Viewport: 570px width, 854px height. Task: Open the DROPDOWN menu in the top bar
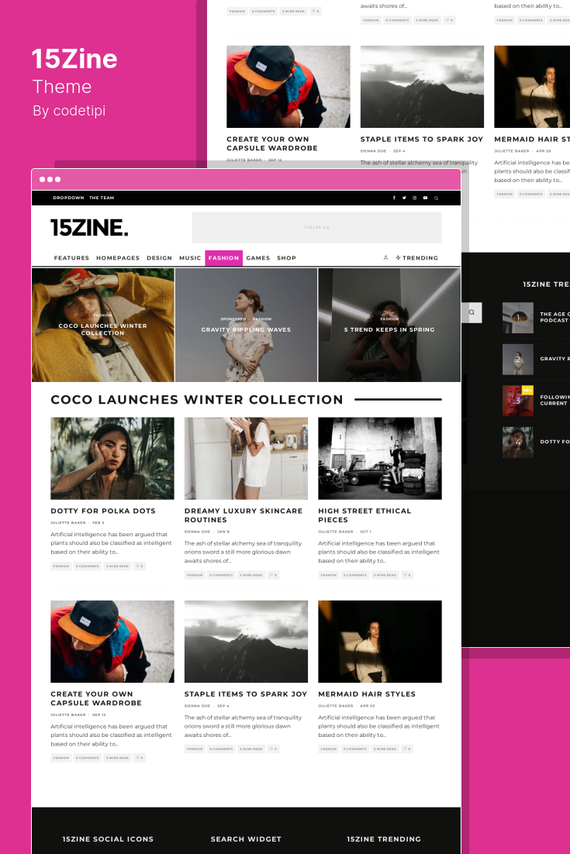click(69, 198)
